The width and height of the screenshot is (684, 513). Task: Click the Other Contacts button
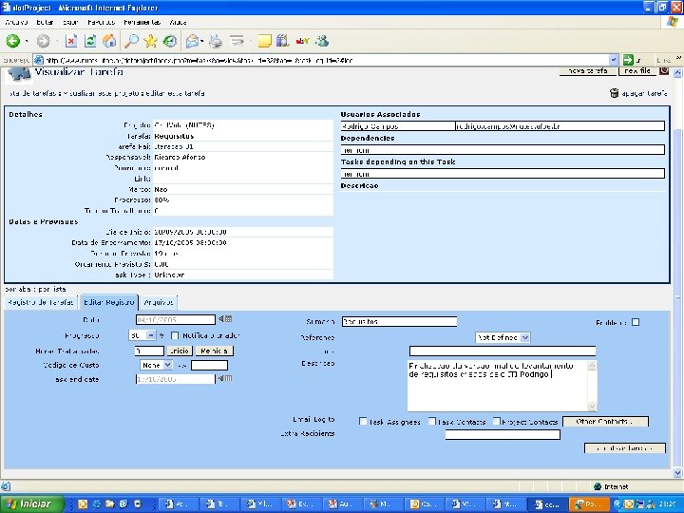605,422
